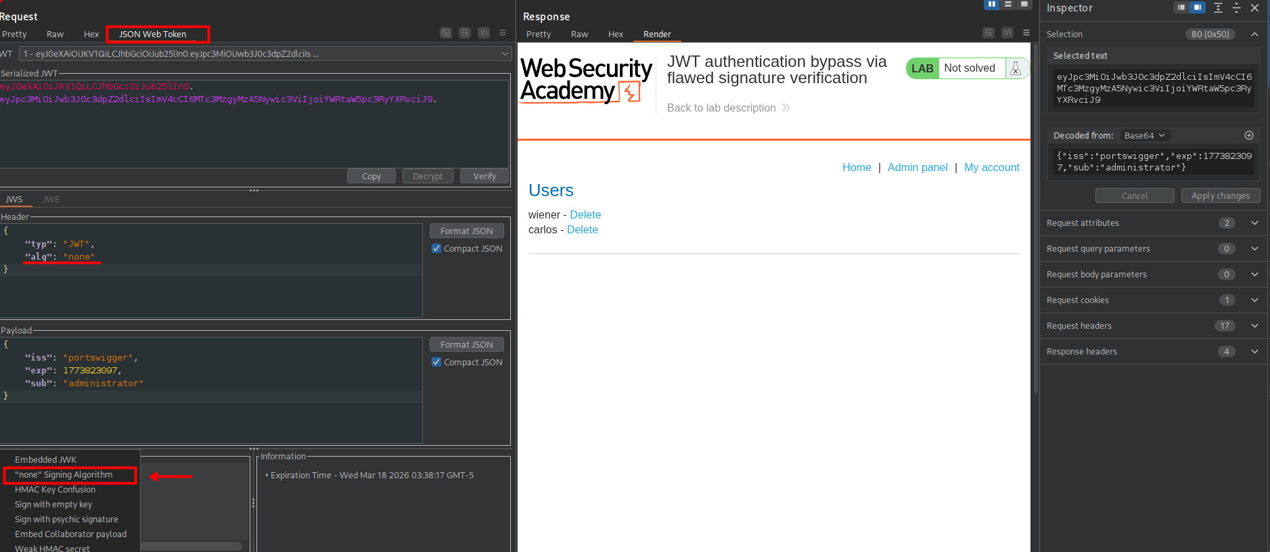1270x552 pixels.
Task: Choose "none" Signing Algorithm from the attack menu
Action: tap(64, 475)
